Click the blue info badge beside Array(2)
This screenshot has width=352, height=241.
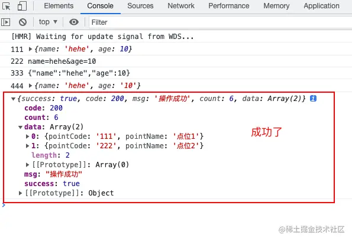pyautogui.click(x=313, y=99)
